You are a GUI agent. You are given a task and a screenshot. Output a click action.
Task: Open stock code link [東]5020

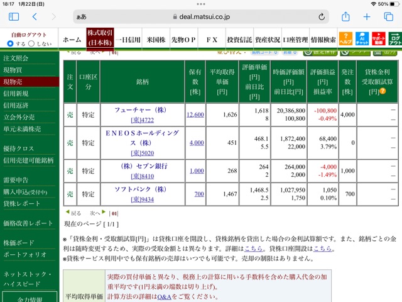click(143, 153)
